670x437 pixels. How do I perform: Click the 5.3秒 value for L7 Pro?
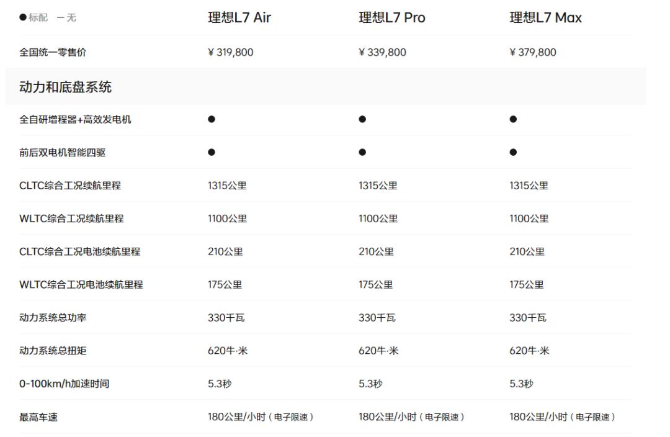(371, 384)
